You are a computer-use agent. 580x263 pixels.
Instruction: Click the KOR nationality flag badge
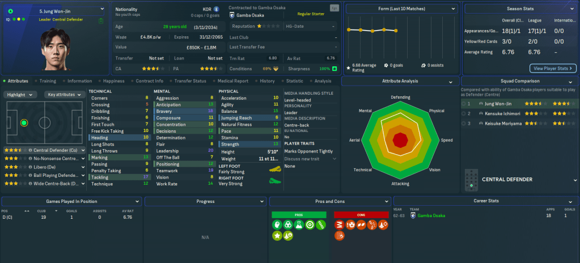point(217,9)
